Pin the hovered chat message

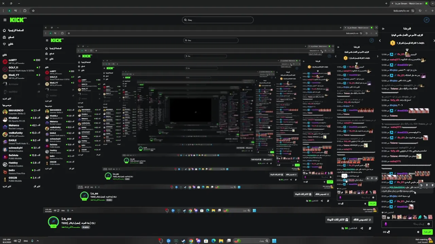coord(427,185)
